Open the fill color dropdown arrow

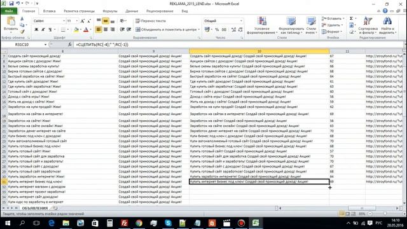tap(81, 30)
